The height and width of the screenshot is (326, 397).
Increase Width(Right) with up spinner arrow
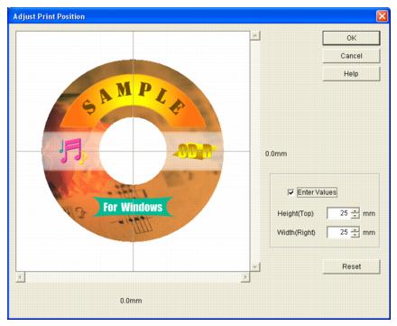tap(355, 229)
